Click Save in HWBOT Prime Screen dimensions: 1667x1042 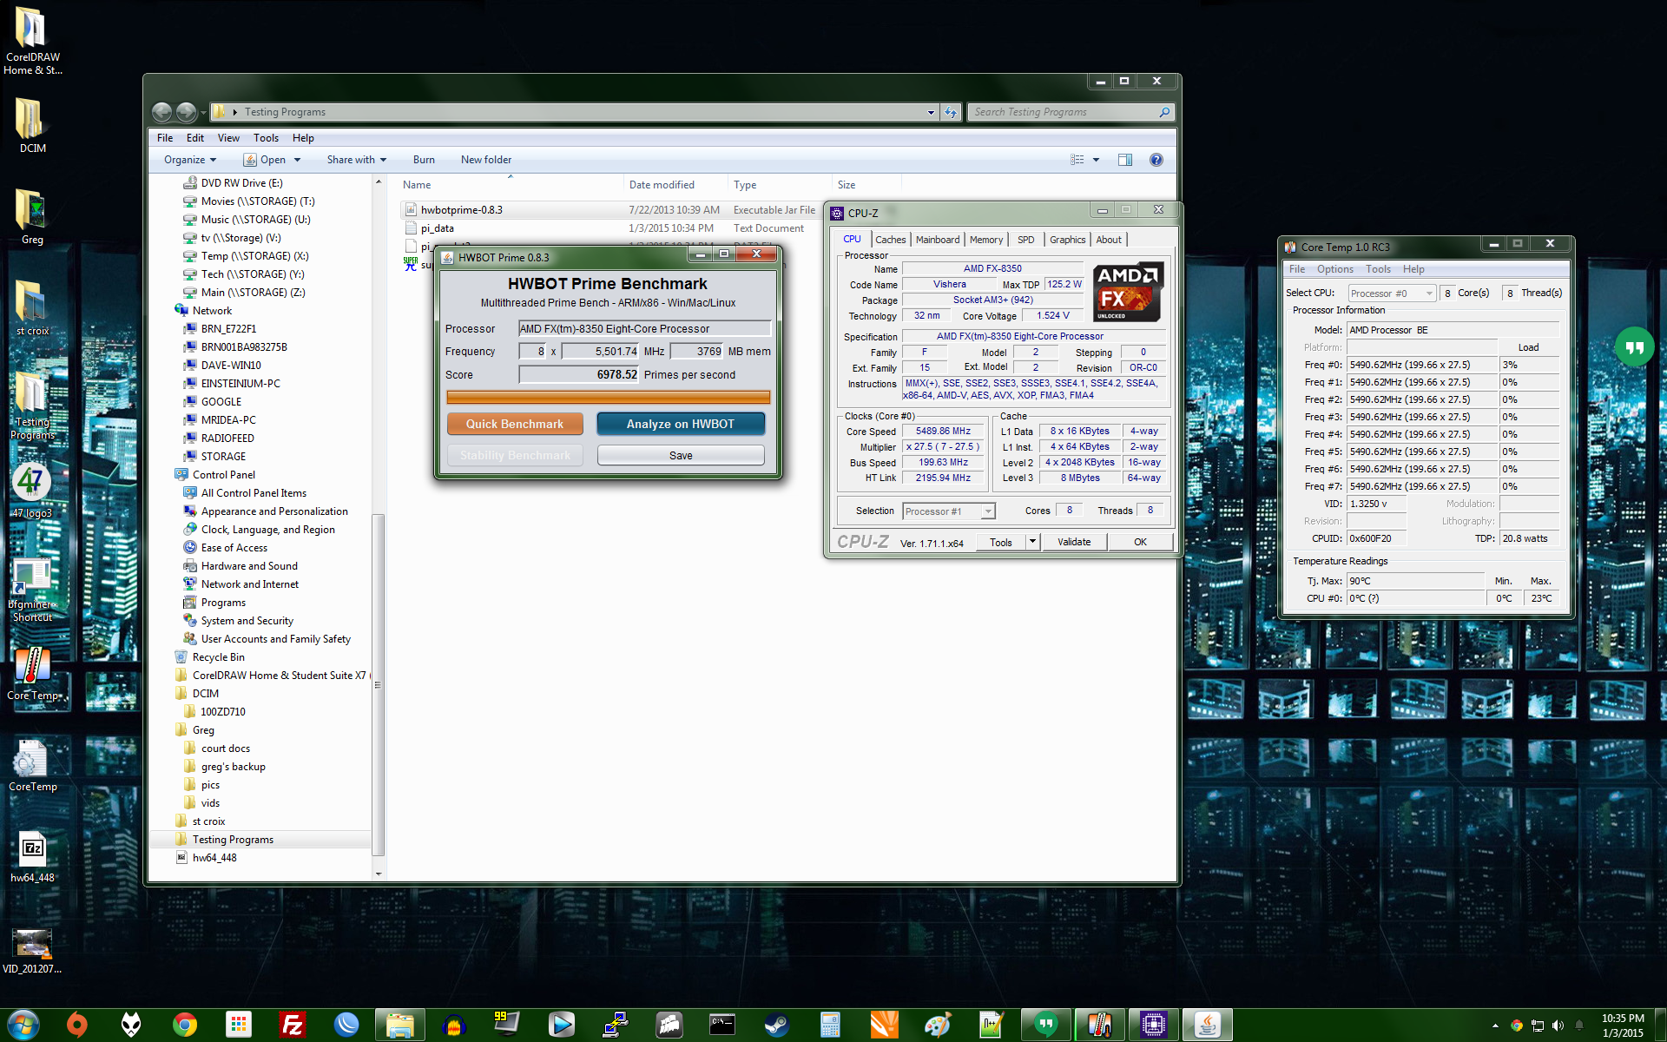click(x=681, y=455)
